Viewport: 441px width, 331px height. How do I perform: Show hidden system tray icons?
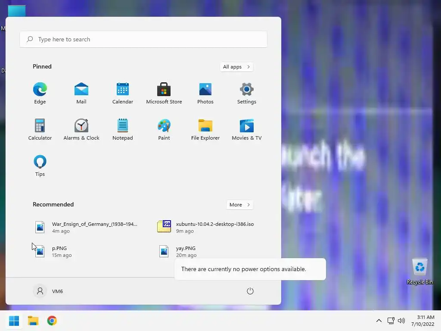(x=379, y=321)
